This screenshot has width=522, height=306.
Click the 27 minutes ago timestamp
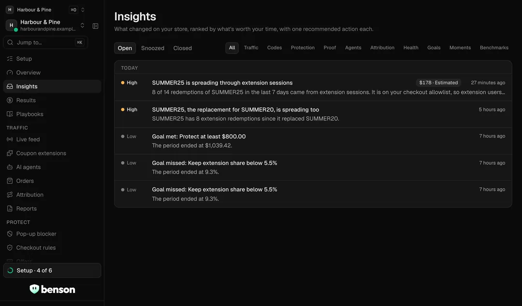[x=488, y=83]
